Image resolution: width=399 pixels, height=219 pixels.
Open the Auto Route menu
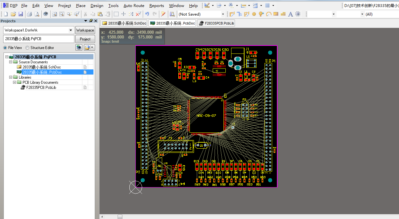point(134,6)
